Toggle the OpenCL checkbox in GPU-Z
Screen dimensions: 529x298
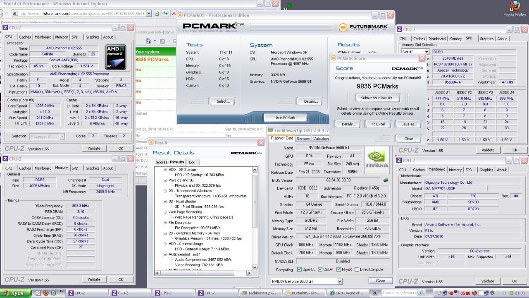(x=299, y=269)
